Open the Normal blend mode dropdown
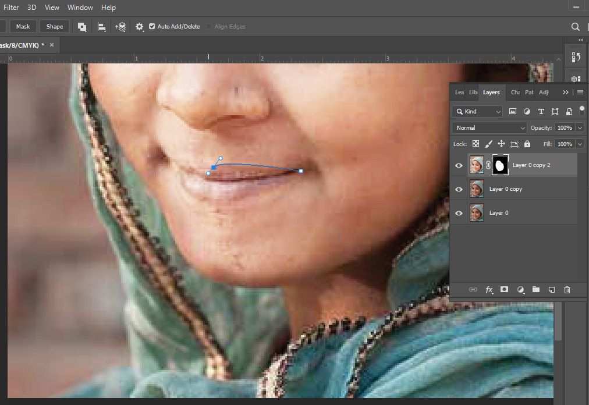The image size is (589, 405). pyautogui.click(x=489, y=127)
